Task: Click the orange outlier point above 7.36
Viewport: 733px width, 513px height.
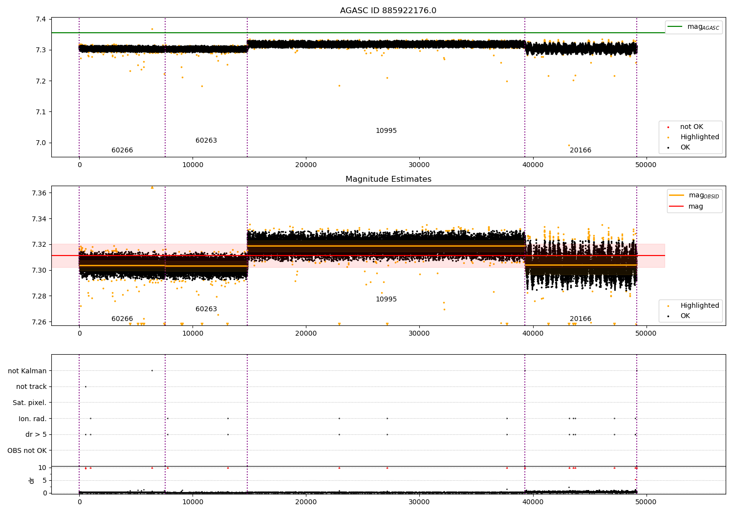Action: pyautogui.click(x=152, y=187)
